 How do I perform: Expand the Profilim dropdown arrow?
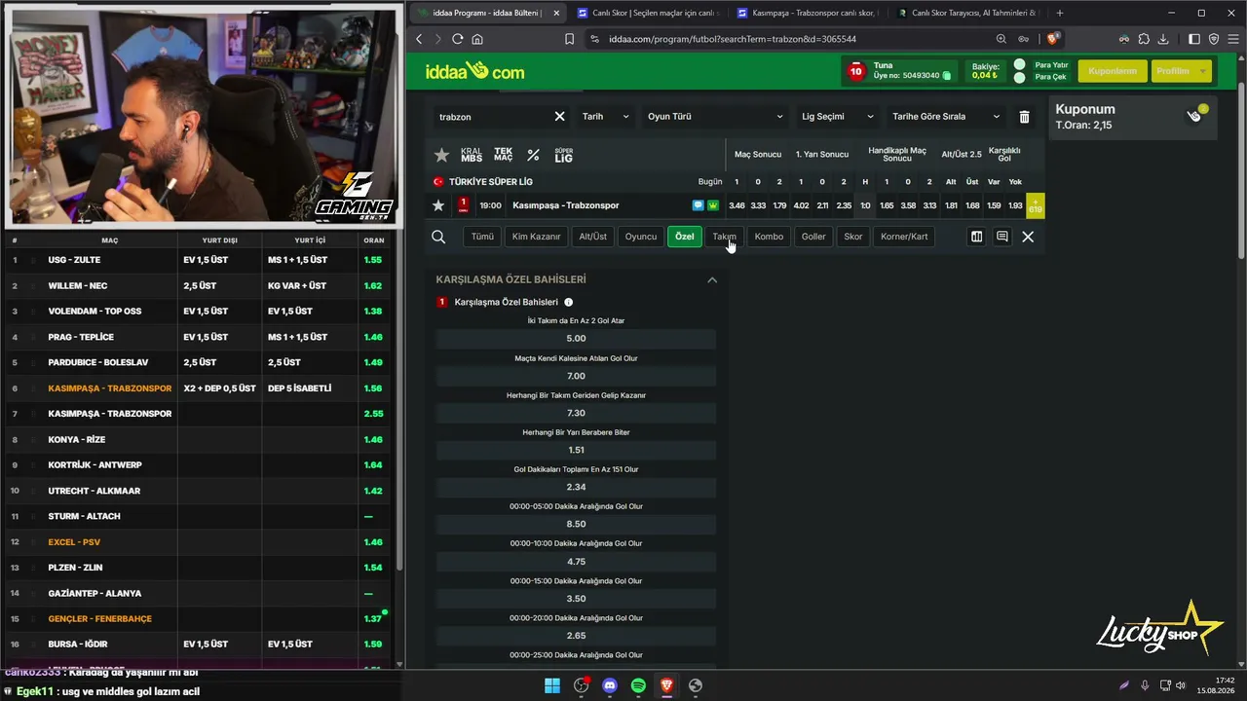[1203, 71]
